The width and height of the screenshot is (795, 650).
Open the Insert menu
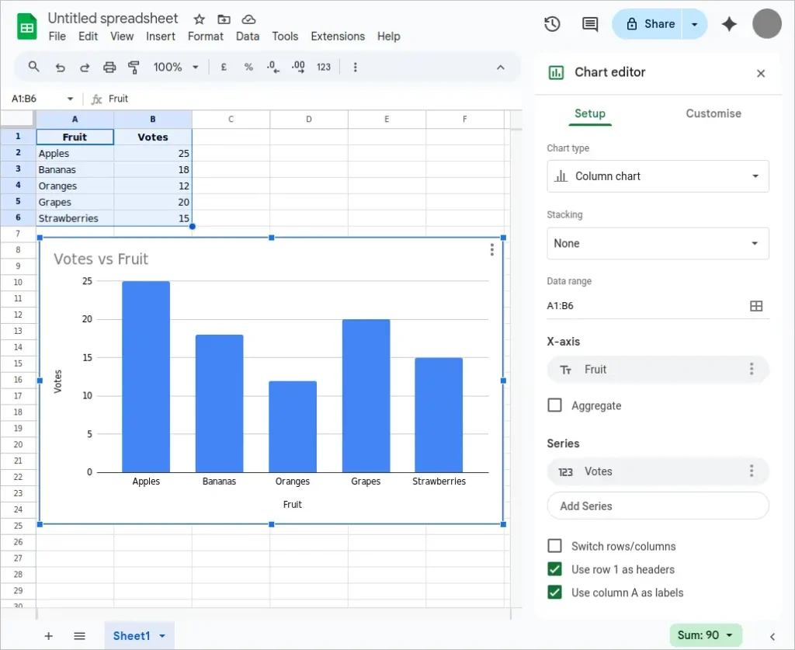(161, 36)
